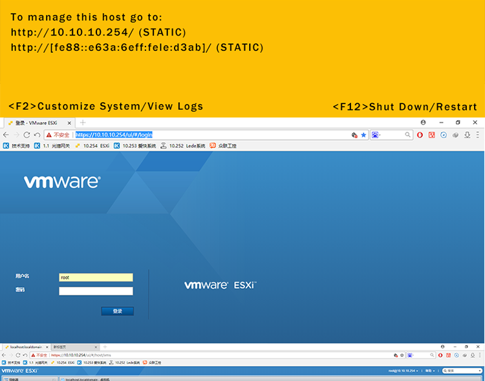This screenshot has width=485, height=381.
Task: Open 10.254 ESXi bookmark in login browser
Action: tap(92, 146)
